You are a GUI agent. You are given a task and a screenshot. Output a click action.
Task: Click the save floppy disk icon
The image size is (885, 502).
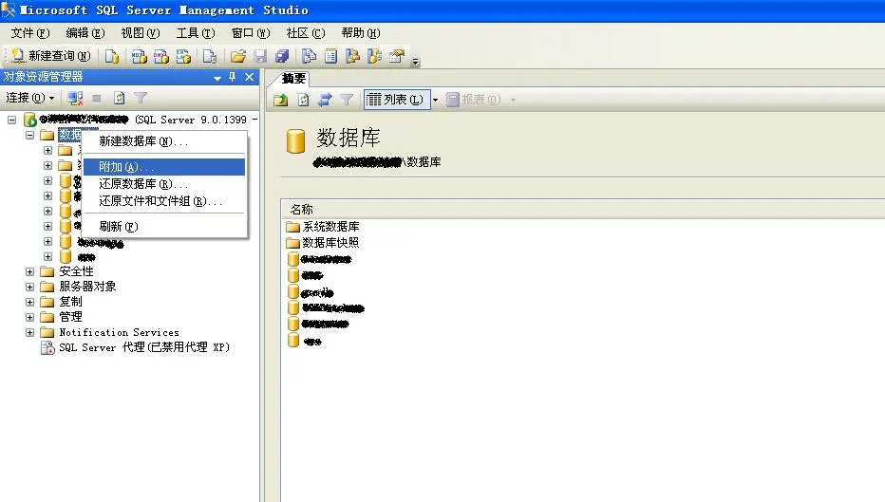(x=260, y=56)
